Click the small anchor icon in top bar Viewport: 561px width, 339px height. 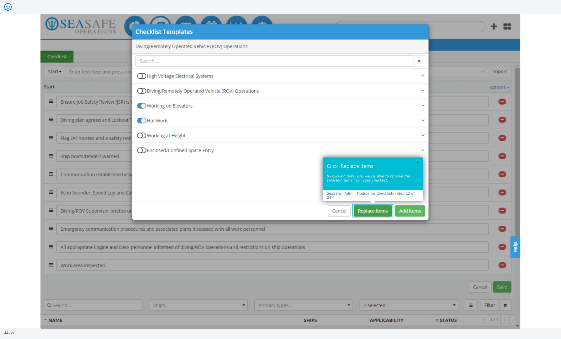[8, 7]
